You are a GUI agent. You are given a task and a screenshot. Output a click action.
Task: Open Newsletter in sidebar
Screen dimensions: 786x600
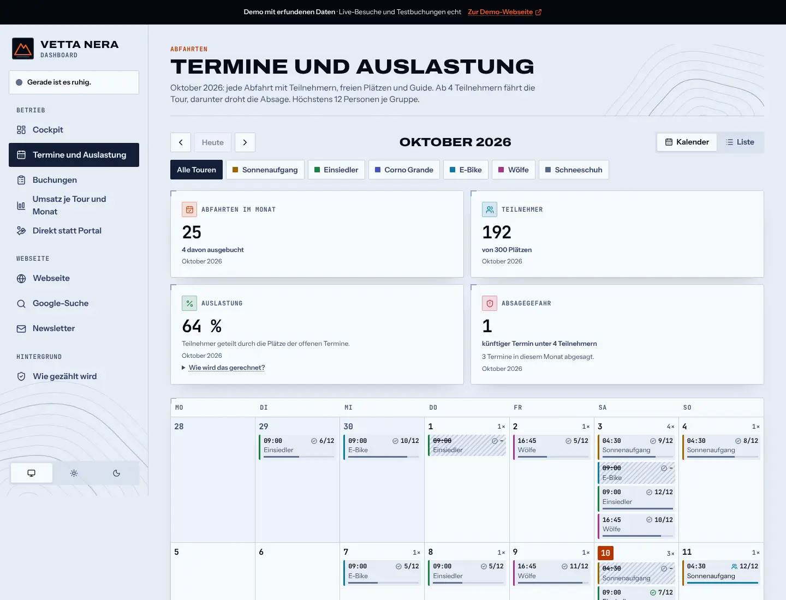tap(74, 328)
